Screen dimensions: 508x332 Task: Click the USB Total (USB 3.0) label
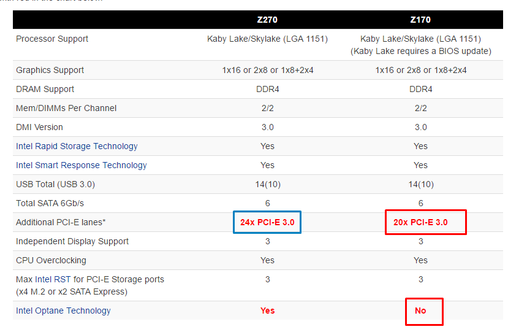point(56,184)
